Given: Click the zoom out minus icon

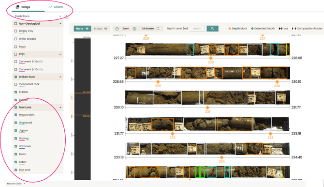Looking at the screenshot, I should click(x=117, y=29).
